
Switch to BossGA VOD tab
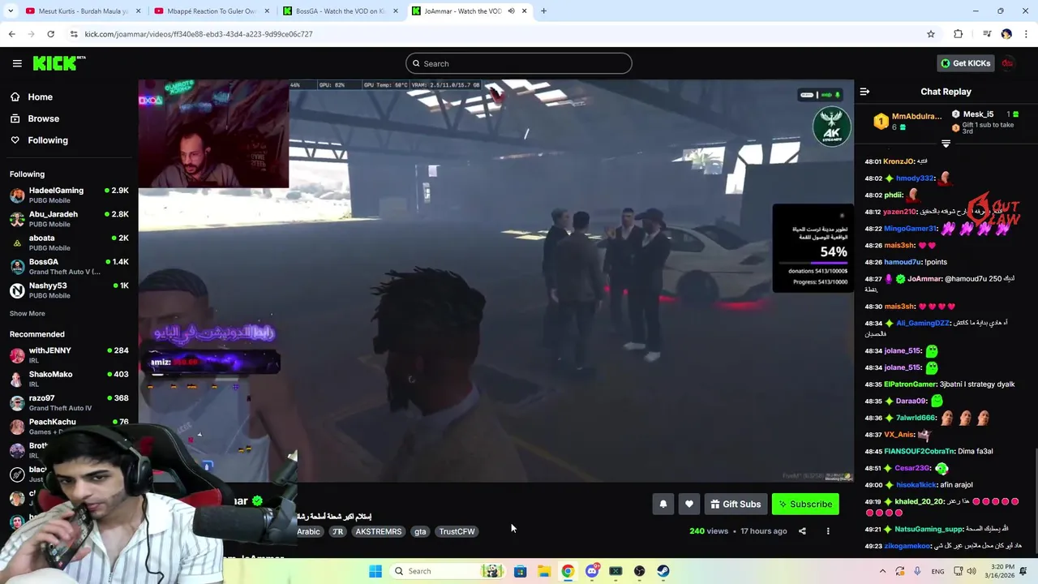click(x=340, y=11)
